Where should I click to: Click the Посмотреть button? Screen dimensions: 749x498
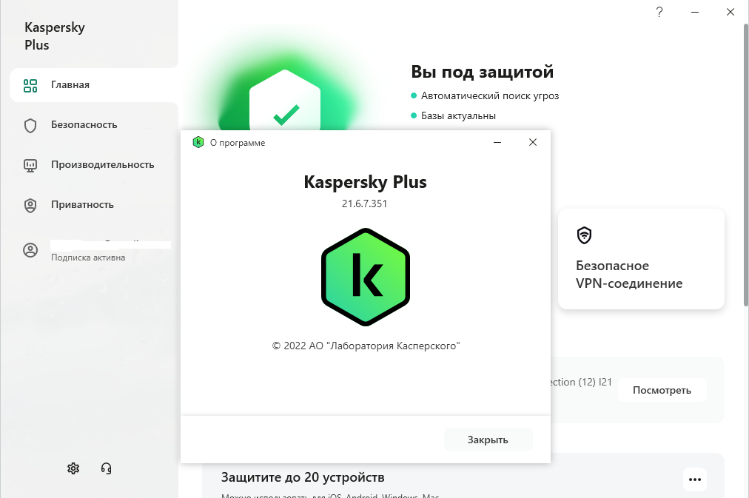[x=662, y=390]
